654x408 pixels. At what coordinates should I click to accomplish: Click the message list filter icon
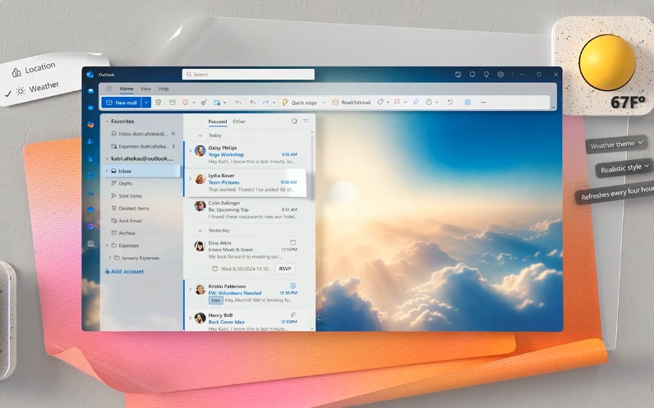click(x=306, y=121)
